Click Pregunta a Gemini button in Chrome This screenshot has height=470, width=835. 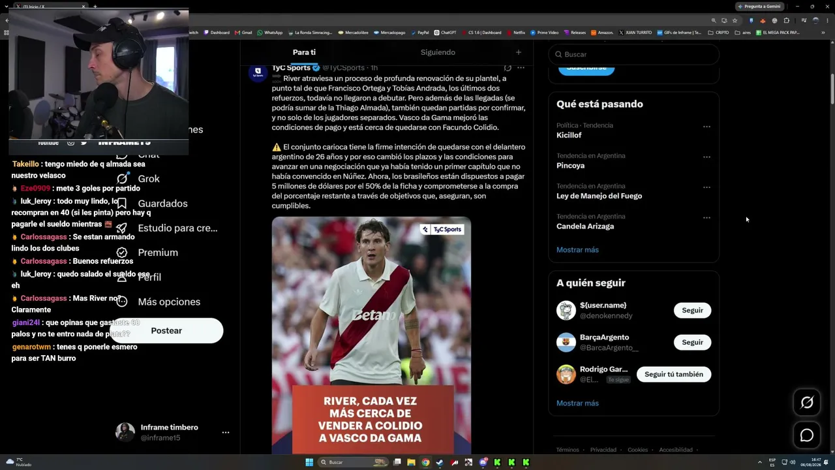[759, 7]
